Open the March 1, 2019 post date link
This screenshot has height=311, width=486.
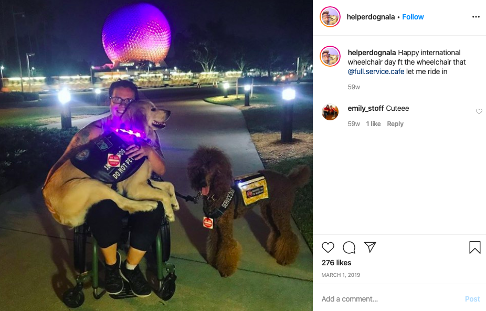coord(341,275)
